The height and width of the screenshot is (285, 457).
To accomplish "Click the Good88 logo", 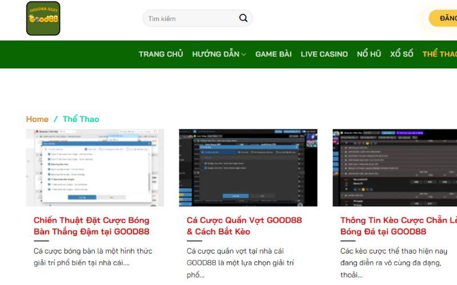I will (x=43, y=18).
